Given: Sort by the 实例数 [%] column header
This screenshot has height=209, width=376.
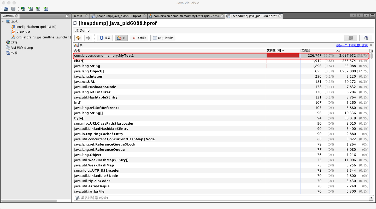Looking at the screenshot, I should click(x=283, y=50).
